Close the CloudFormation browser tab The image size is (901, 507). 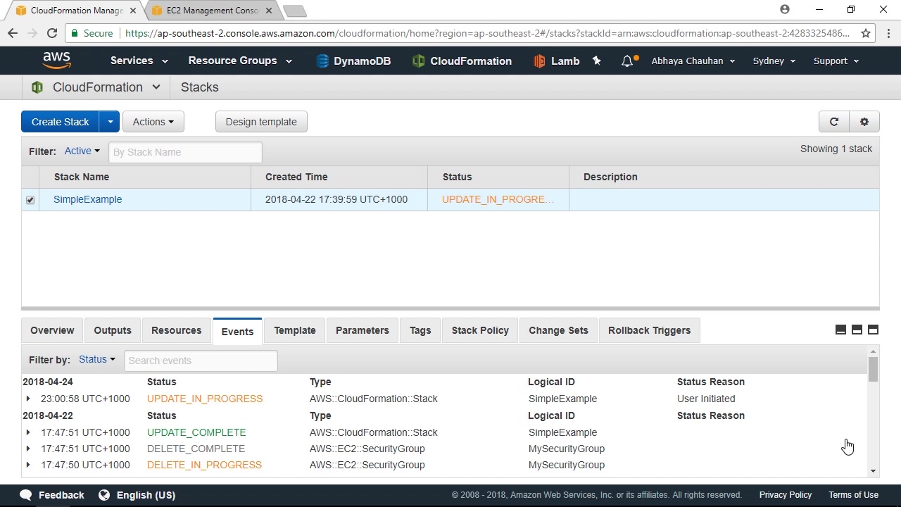(x=133, y=11)
